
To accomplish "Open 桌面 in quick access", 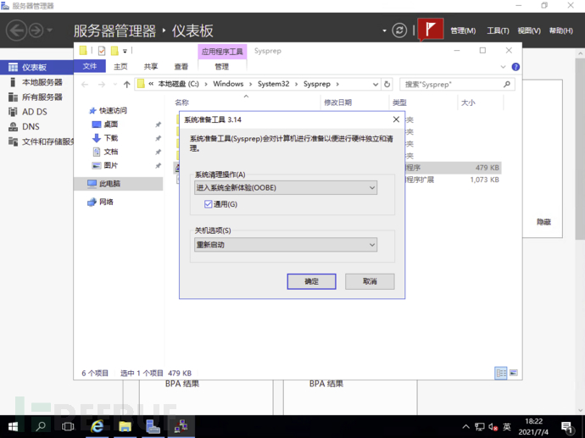I will 110,125.
